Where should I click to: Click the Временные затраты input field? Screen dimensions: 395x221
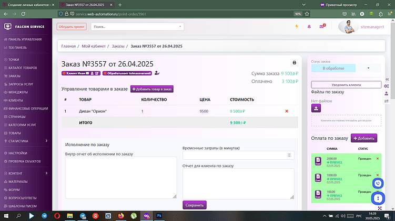click(x=238, y=156)
